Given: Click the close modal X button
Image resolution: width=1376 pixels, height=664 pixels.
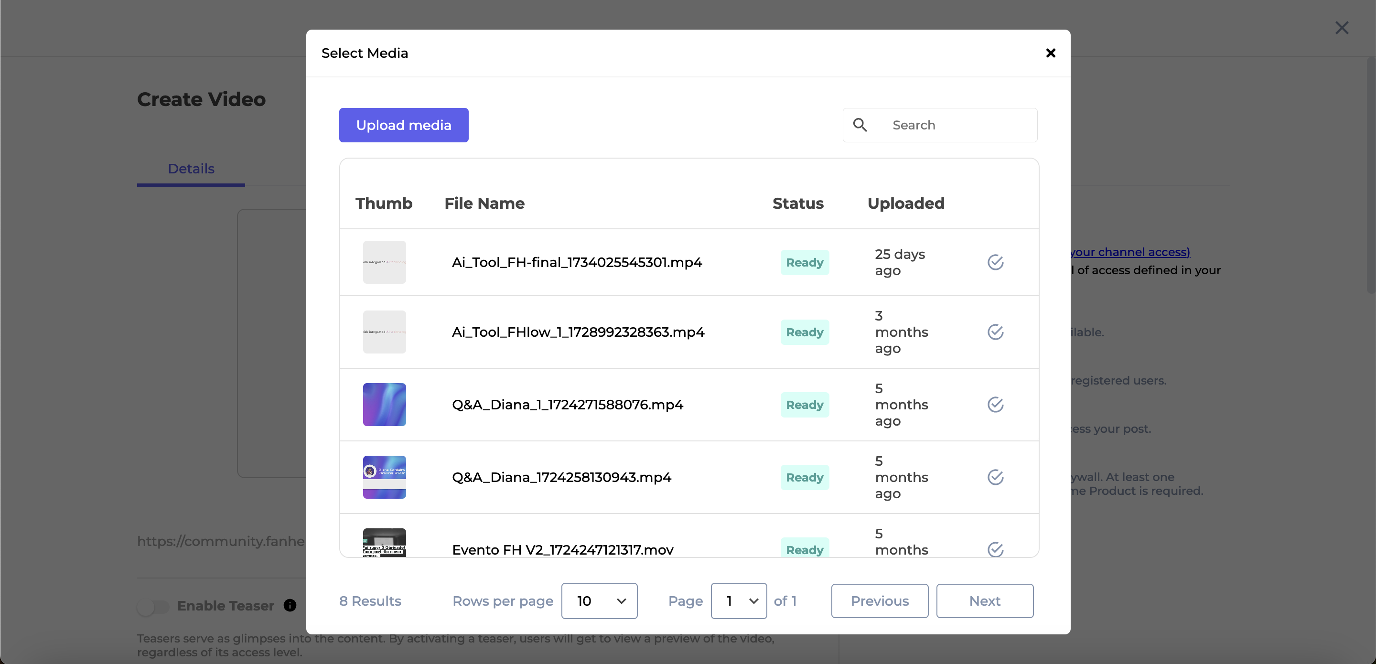Looking at the screenshot, I should (1051, 53).
